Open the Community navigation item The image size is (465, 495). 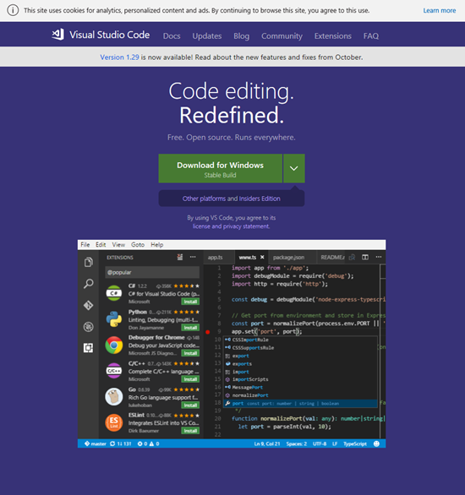click(x=282, y=36)
